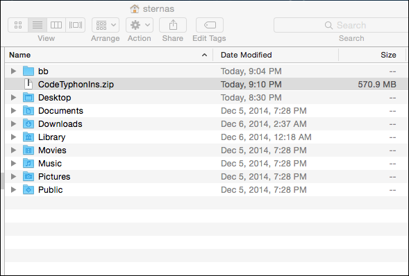Screen dimensions: 409x276
Task: Click the sternas home icon in title
Action: coord(135,9)
